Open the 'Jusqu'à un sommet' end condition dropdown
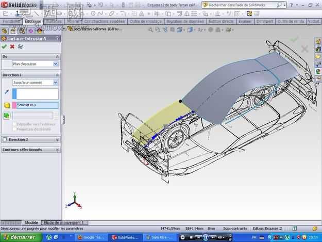The image size is (322, 242). coord(56,83)
